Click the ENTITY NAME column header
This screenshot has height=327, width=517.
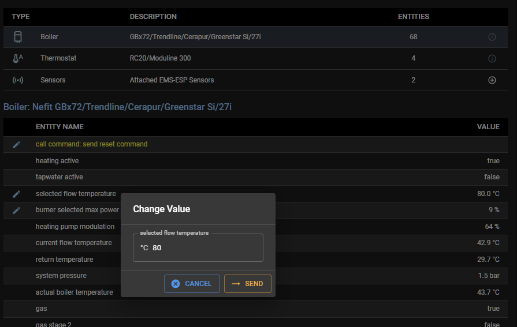tap(59, 127)
